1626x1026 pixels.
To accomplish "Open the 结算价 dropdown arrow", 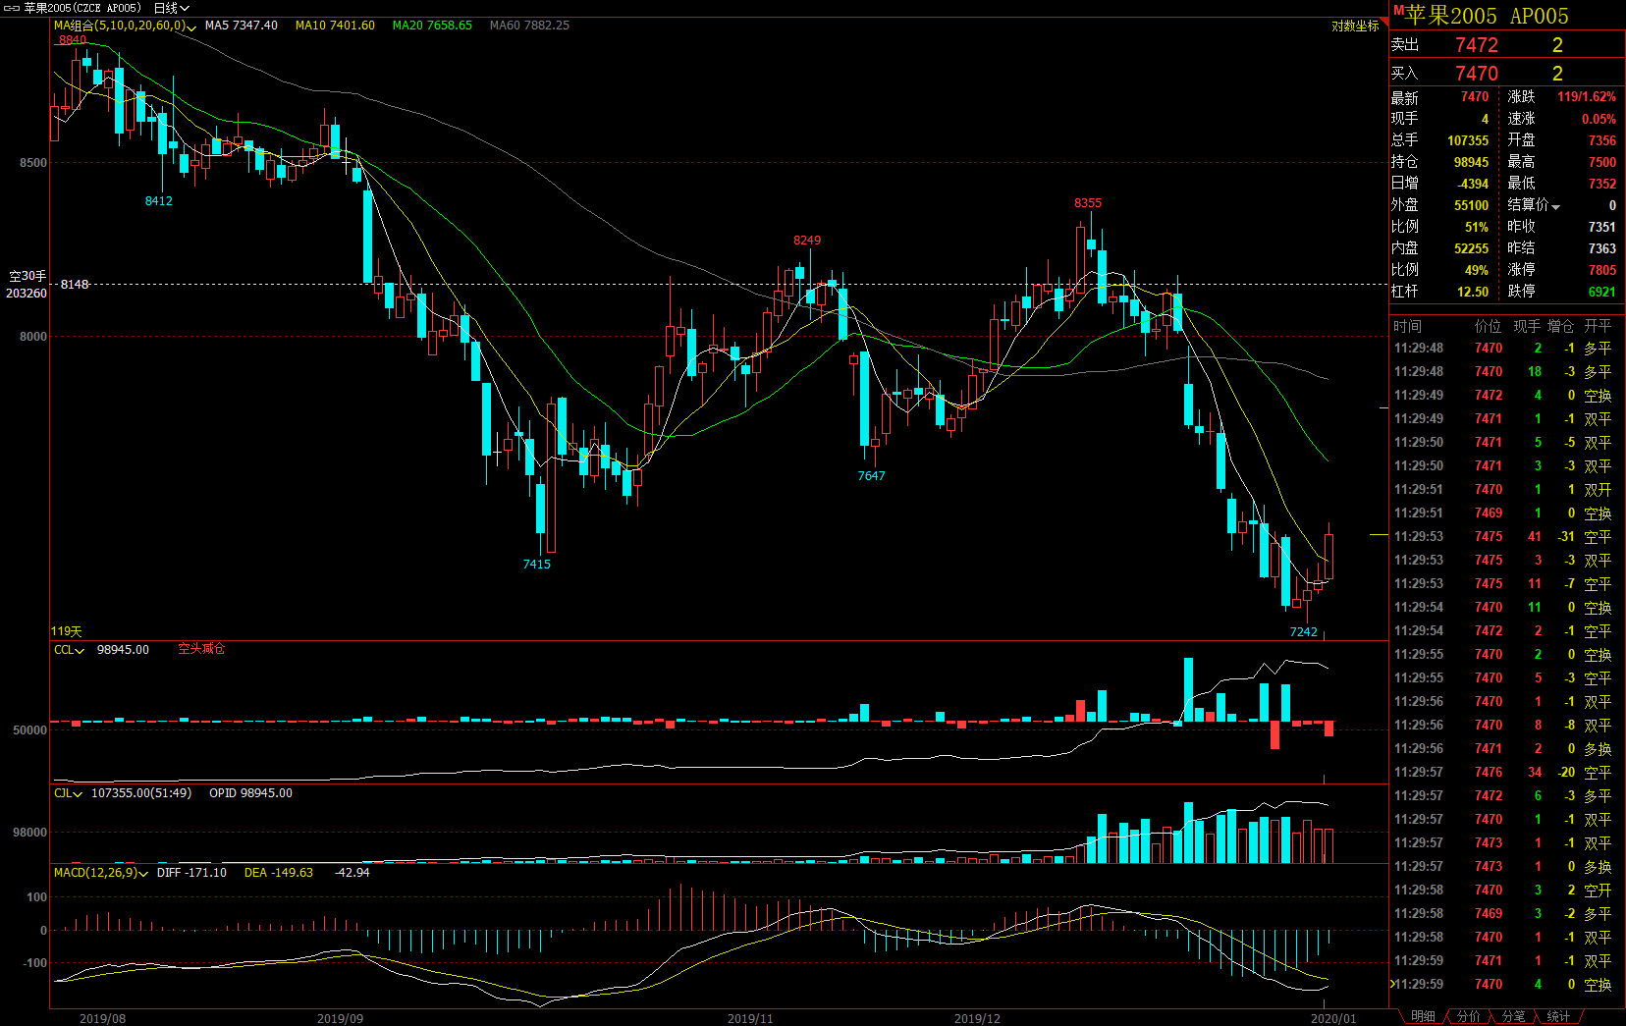I will tap(1556, 206).
